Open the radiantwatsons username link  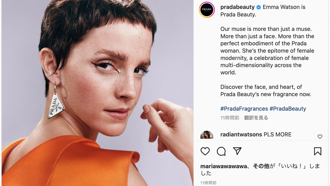coord(241,134)
